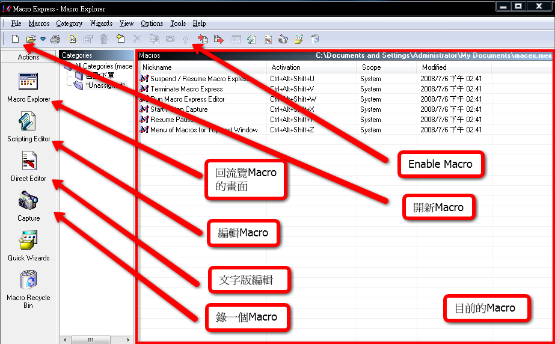This screenshot has height=344, width=555.
Task: Click the grey camera toolbar icon
Action: click(x=170, y=38)
